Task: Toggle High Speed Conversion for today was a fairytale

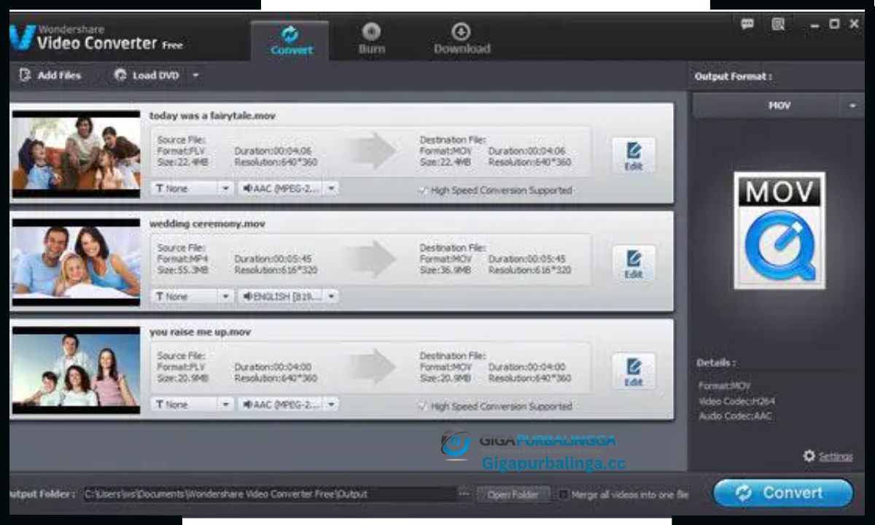Action: click(421, 190)
